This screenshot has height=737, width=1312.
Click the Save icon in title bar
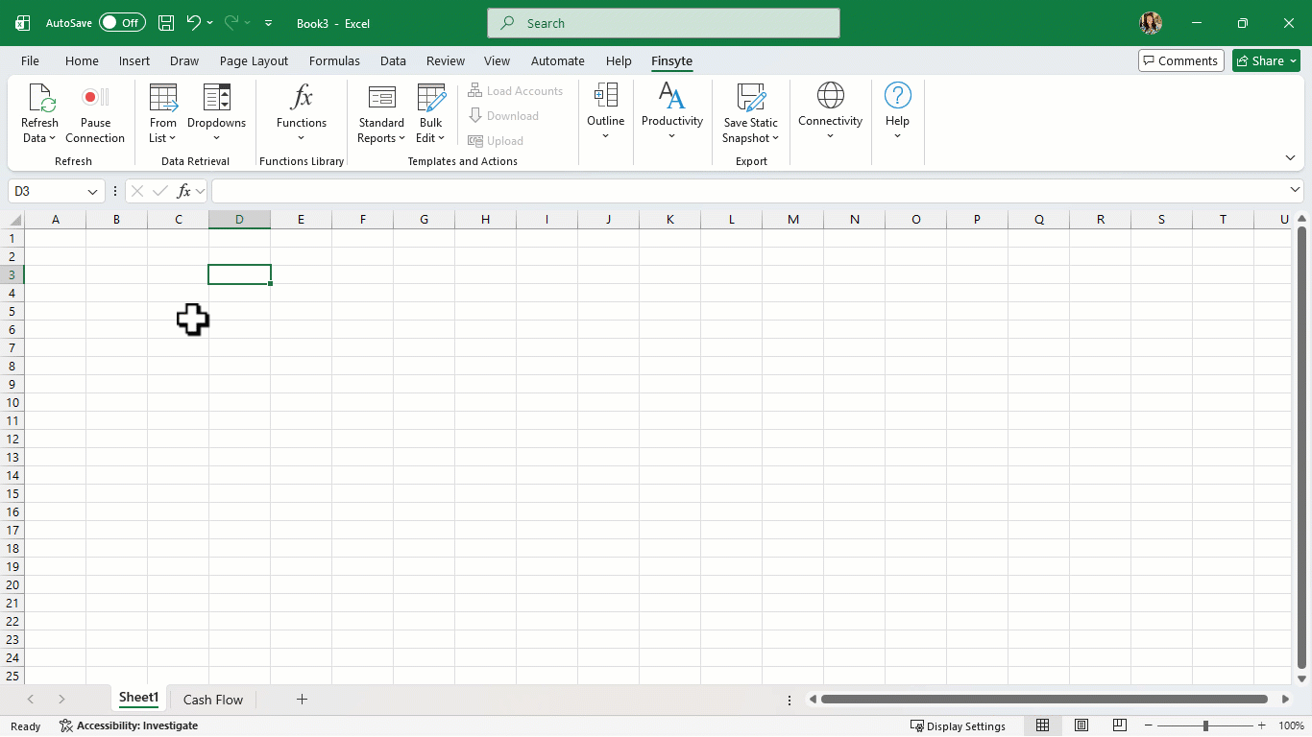pos(166,23)
